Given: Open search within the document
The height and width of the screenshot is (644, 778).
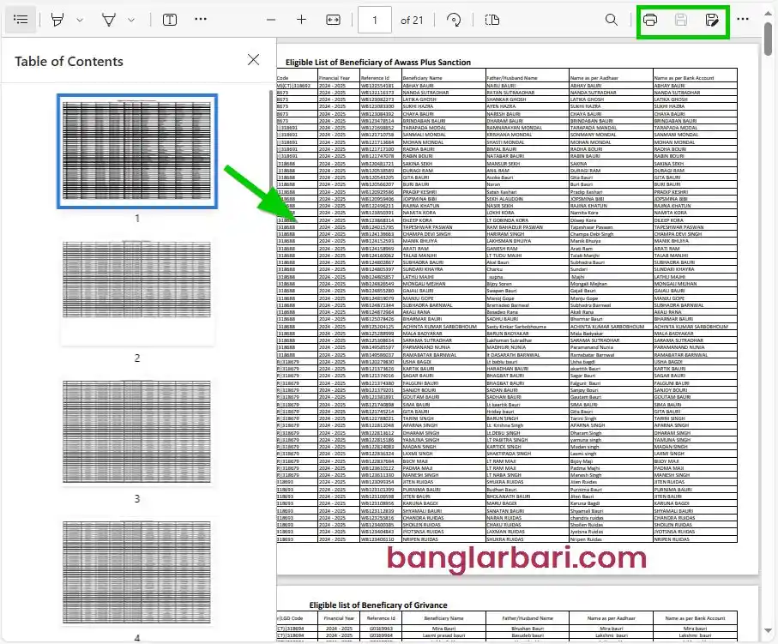Looking at the screenshot, I should pos(611,19).
